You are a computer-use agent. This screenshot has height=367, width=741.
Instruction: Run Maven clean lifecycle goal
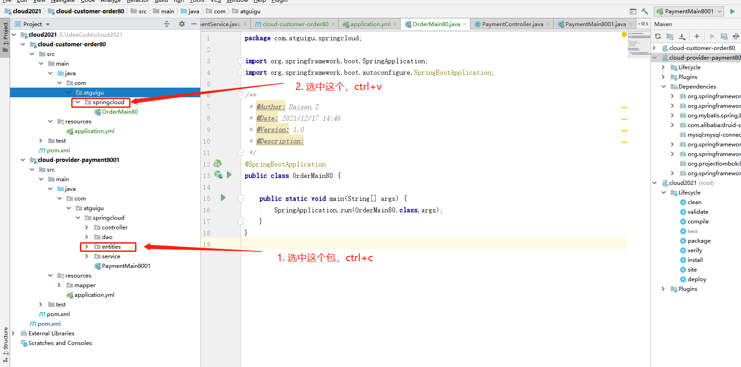(x=690, y=202)
